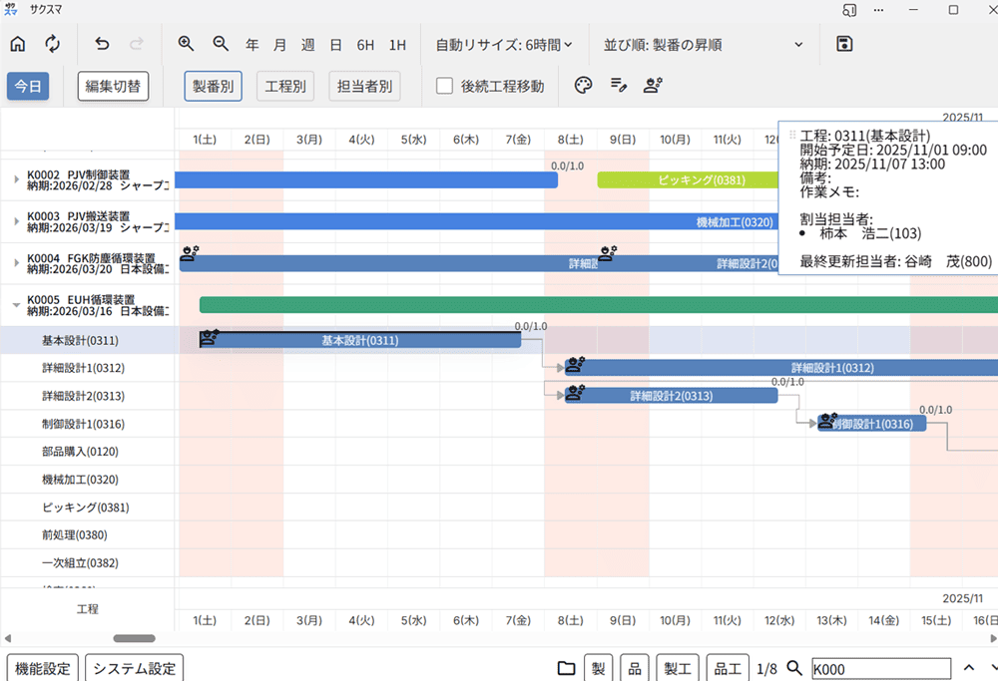The height and width of the screenshot is (681, 998).
Task: Zoom out with the magnifier minus icon
Action: pos(221,44)
